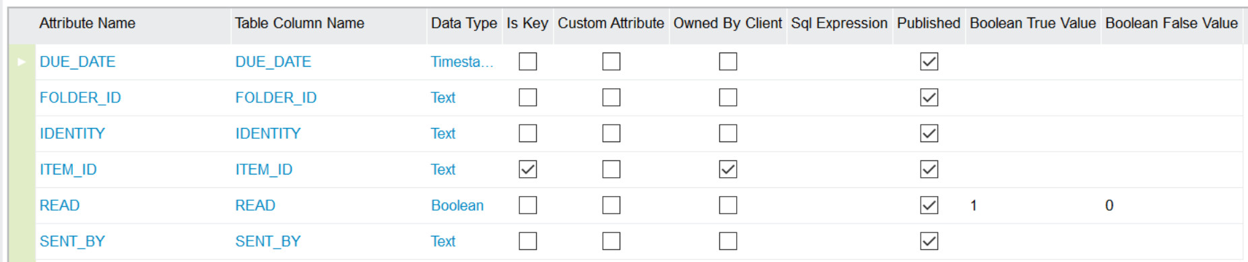Screen dimensions: 1248x262
Task: Uncheck Owned By Client for ITEM_ID
Action: (x=728, y=170)
